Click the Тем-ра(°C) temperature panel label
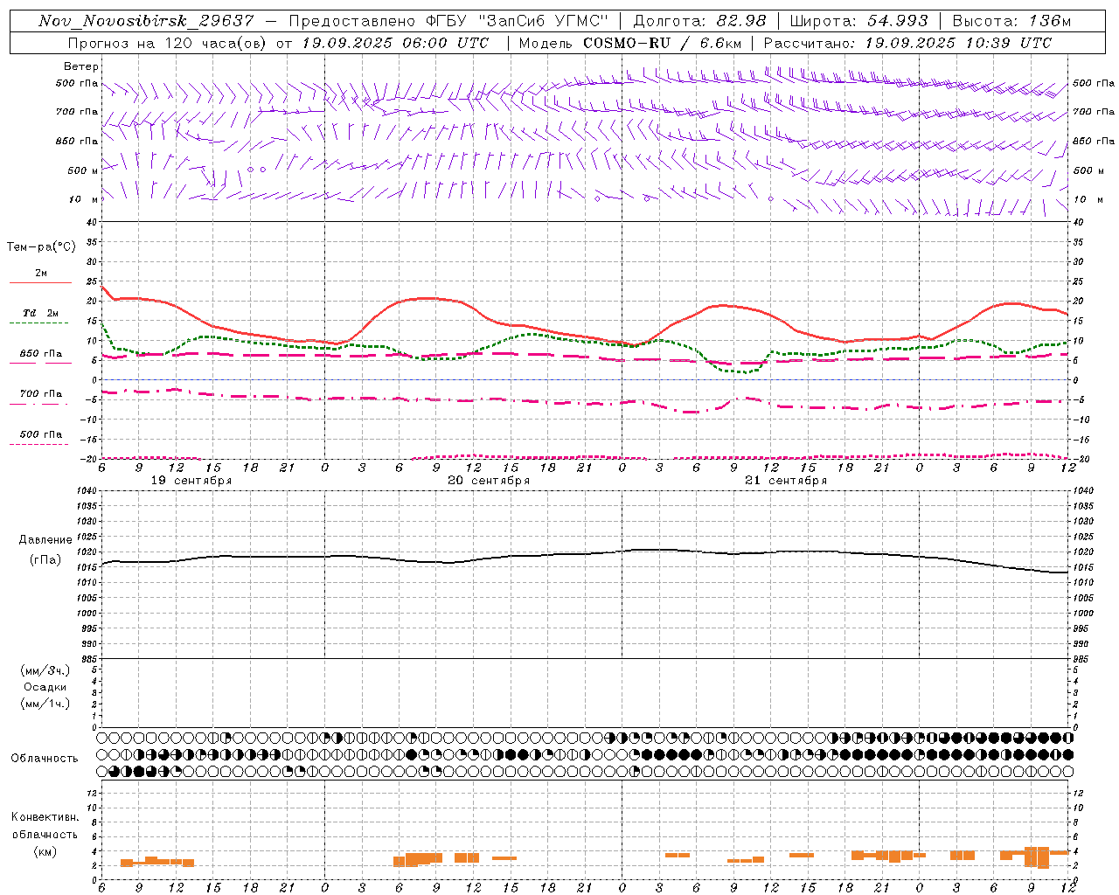Viewport: 1119px width, 895px height. pos(41,247)
